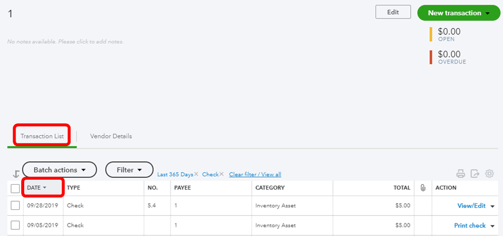Open the Batch actions dropdown

point(59,170)
